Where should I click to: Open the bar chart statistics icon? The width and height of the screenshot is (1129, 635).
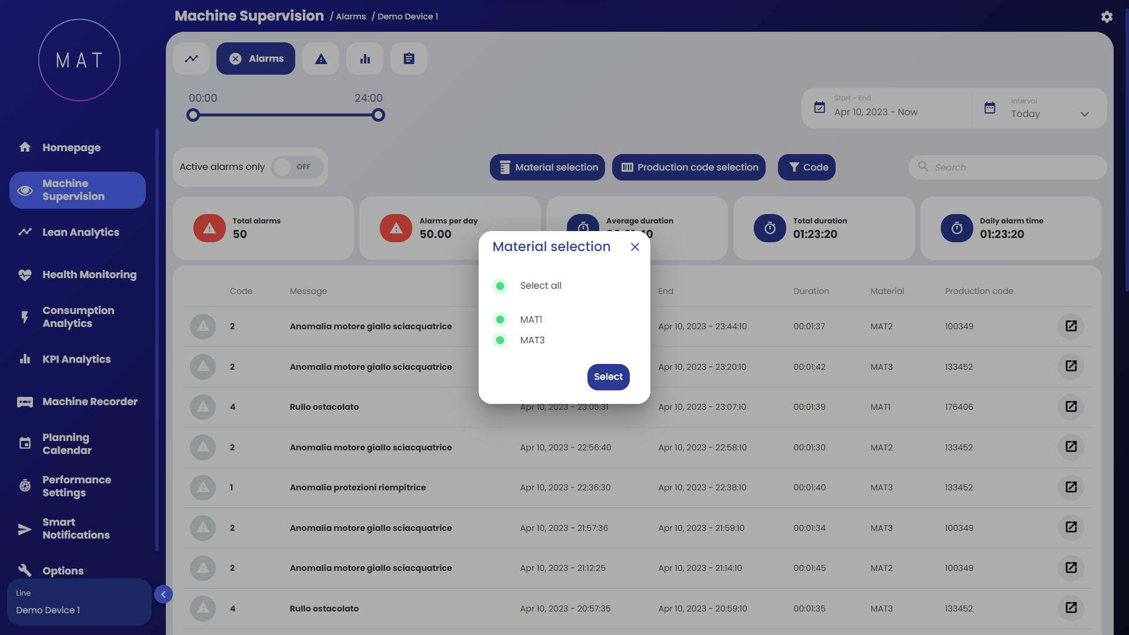(365, 59)
